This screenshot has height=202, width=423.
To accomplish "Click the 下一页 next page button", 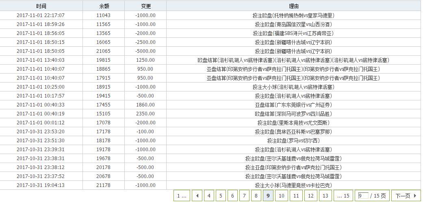I will (x=406, y=195).
